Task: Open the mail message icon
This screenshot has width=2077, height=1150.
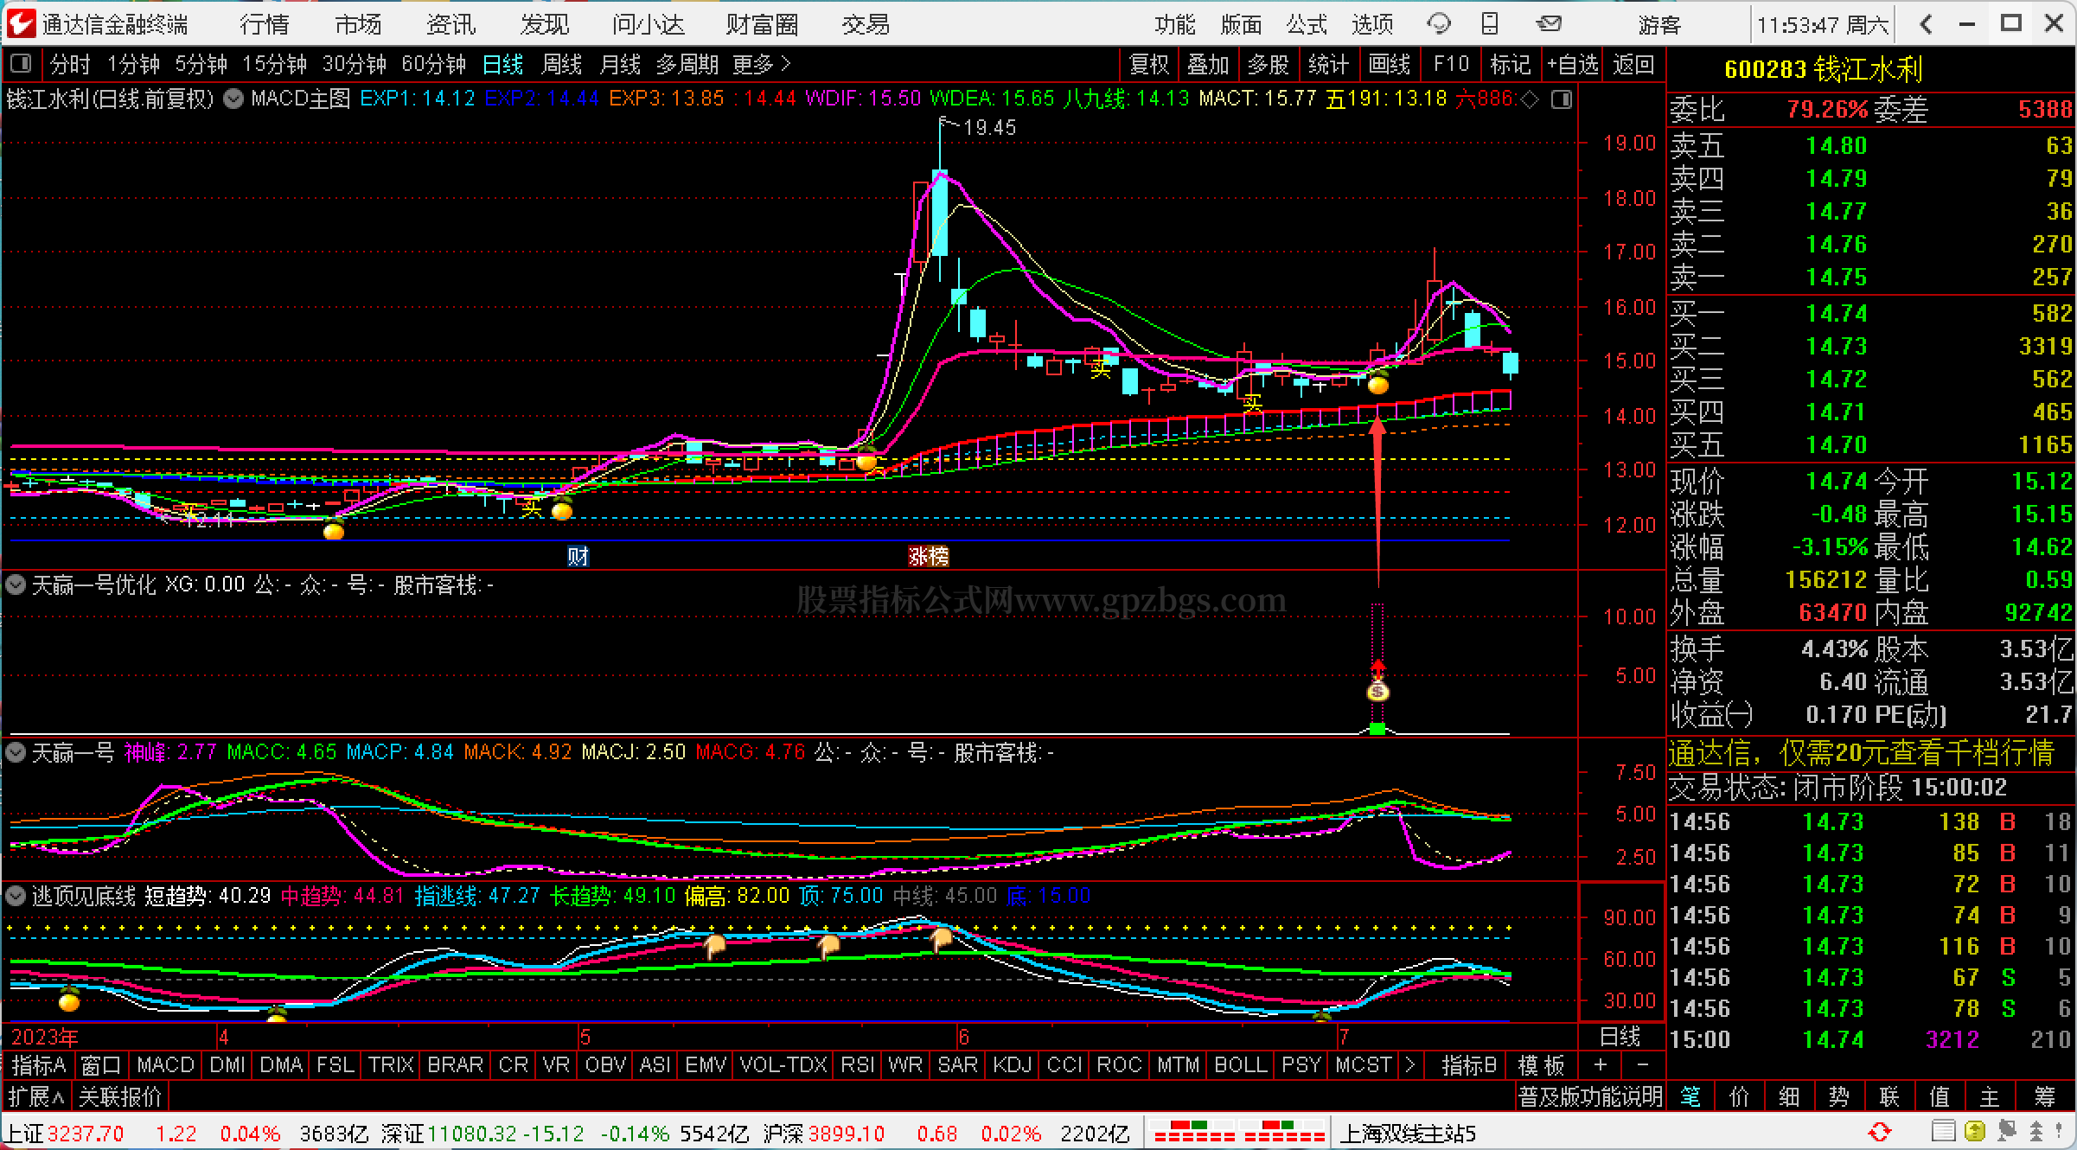Action: point(1550,23)
